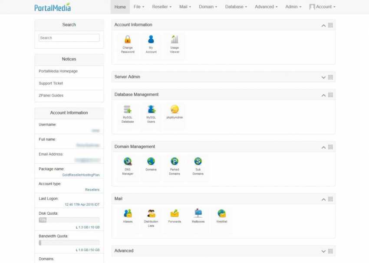Screen dimensions: 369x263
Task: Collapse the Domain Management panel
Action: pos(323,147)
